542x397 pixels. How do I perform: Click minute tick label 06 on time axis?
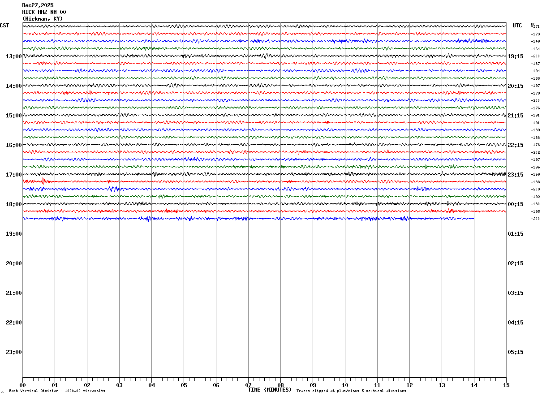point(216,385)
